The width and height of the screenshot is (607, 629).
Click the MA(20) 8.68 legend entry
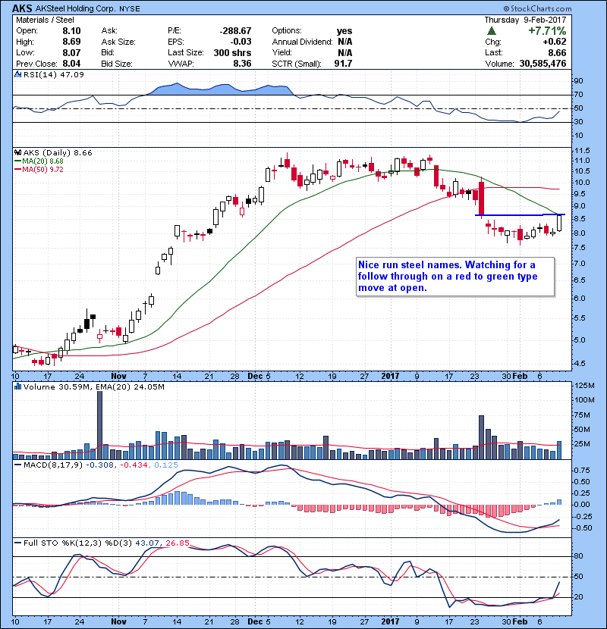click(39, 161)
